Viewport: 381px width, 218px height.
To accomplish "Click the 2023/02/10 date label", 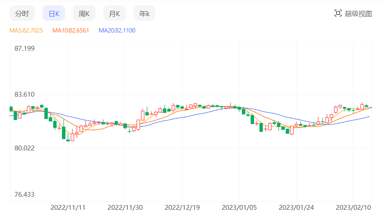I will click(x=353, y=208).
